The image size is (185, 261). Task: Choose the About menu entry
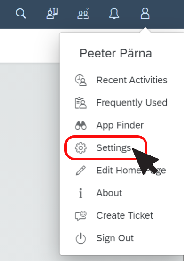(x=122, y=193)
